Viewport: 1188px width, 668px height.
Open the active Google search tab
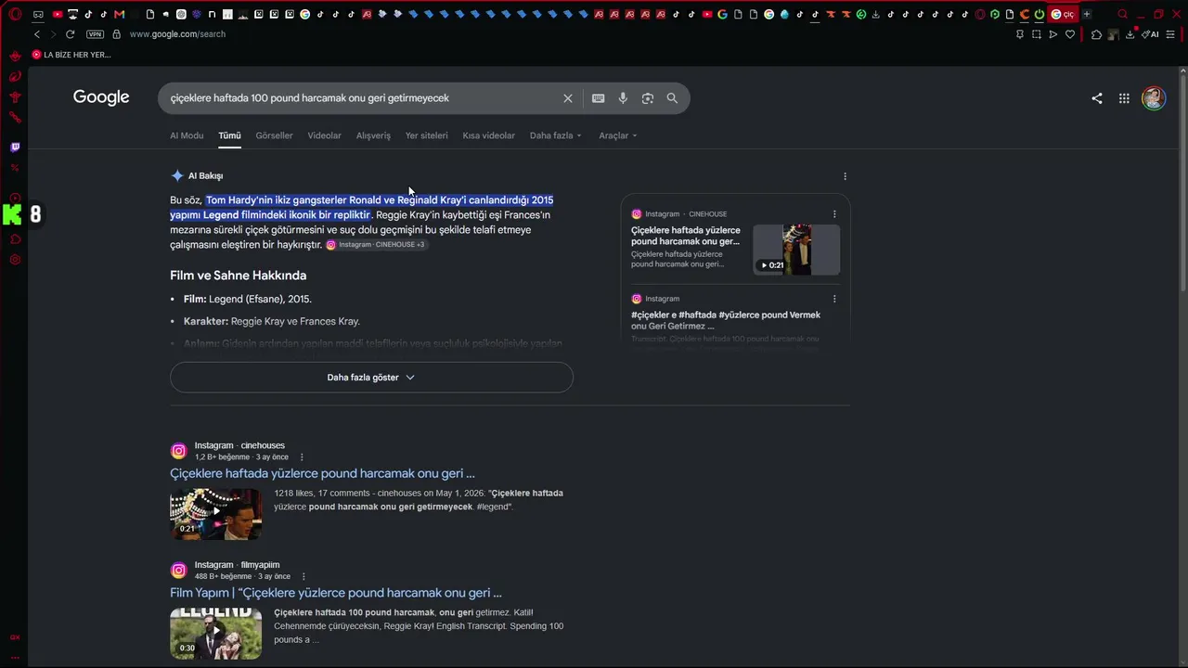coord(1062,14)
